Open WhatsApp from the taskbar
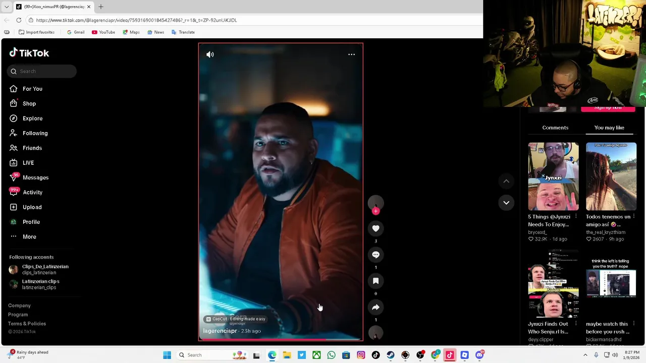The width and height of the screenshot is (646, 363). pos(331,355)
